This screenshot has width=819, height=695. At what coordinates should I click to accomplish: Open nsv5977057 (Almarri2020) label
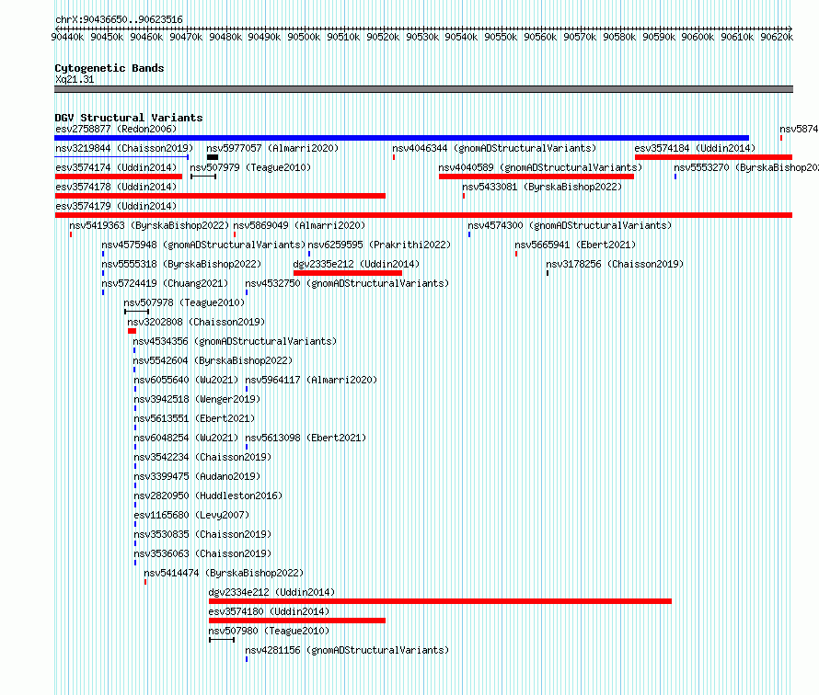[x=272, y=148]
